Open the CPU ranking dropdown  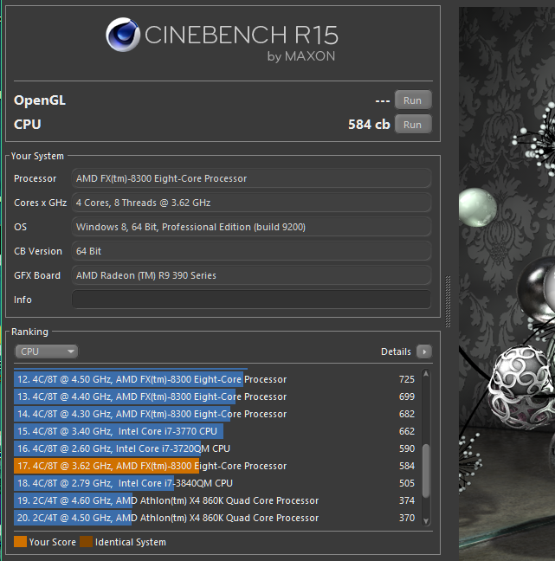(46, 351)
